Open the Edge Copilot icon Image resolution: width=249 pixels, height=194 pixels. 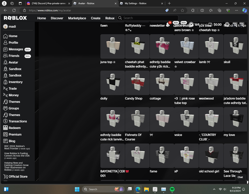(x=245, y=10)
